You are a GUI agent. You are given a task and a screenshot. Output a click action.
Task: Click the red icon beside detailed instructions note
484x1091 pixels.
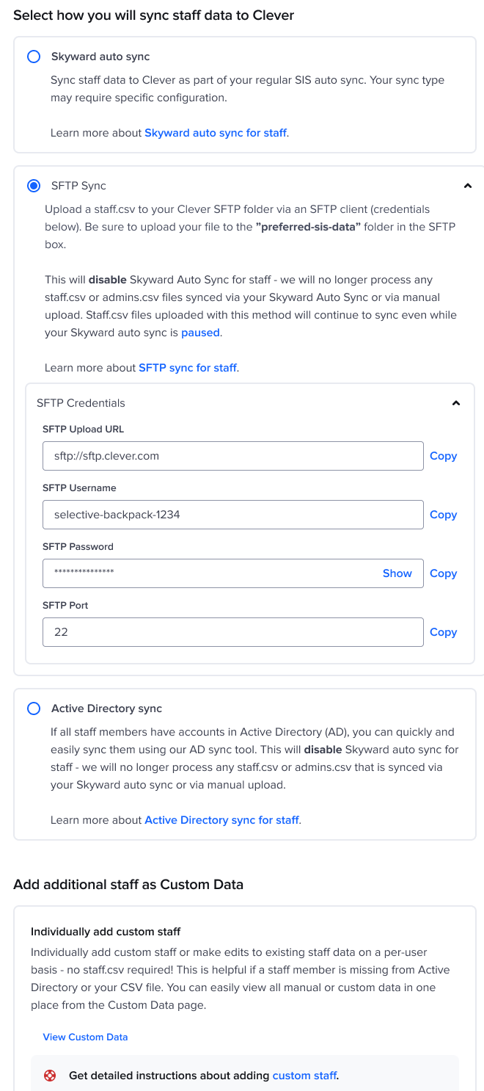51,1075
